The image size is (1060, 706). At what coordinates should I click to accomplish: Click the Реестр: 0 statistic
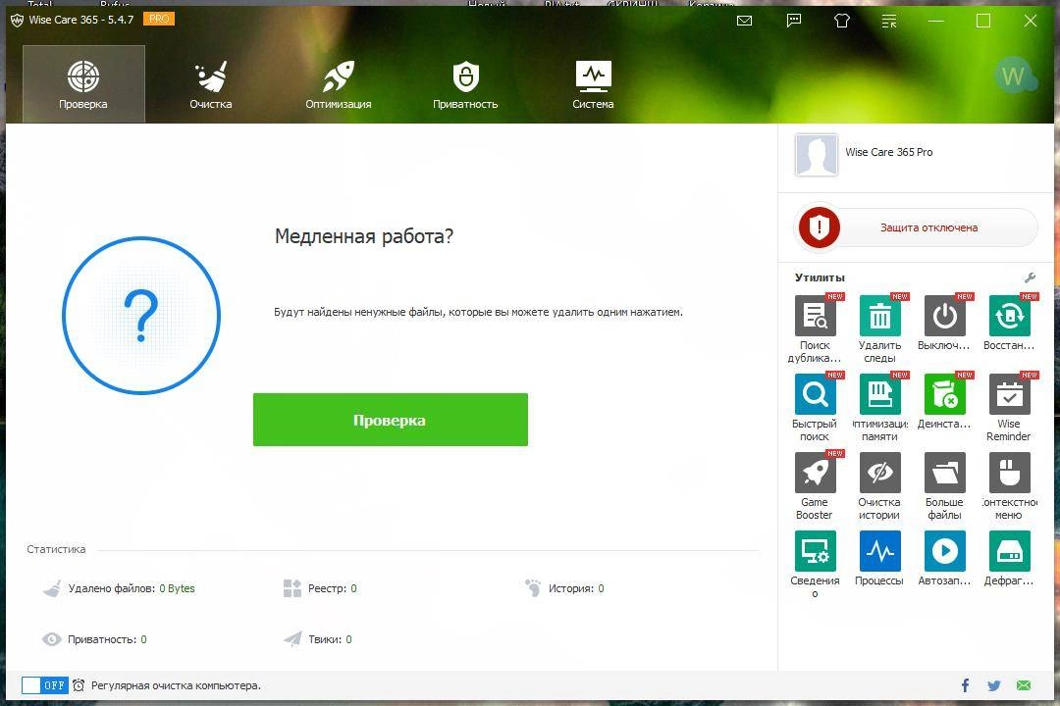coord(320,588)
